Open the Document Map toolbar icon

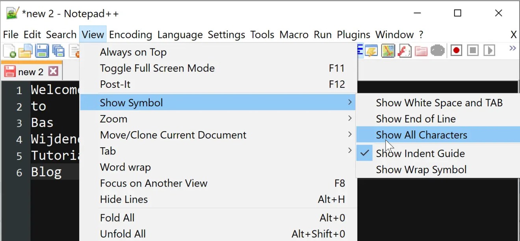[388, 51]
